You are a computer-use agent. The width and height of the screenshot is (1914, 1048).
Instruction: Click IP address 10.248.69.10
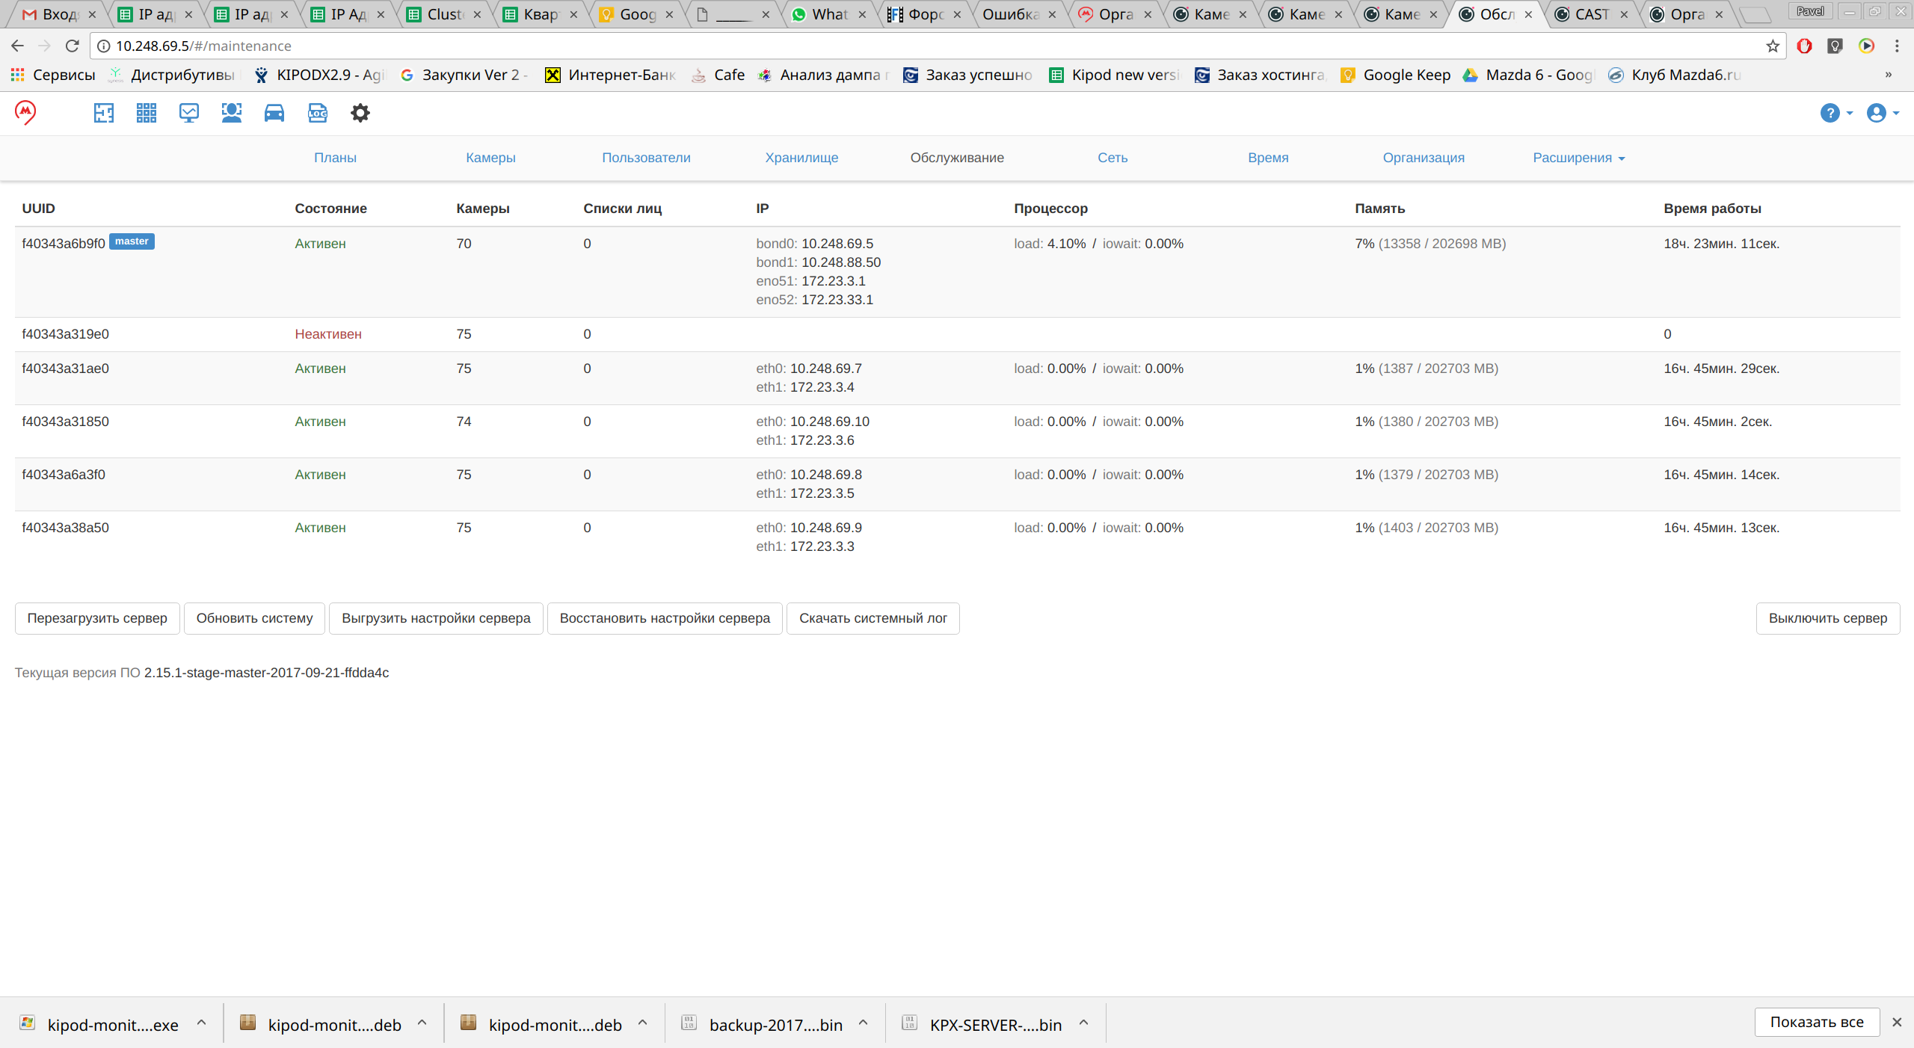pos(830,422)
